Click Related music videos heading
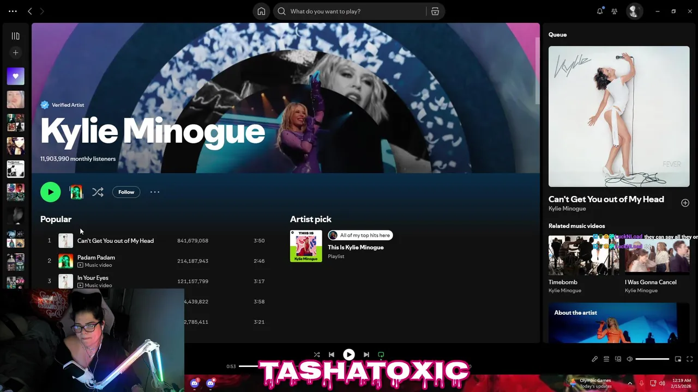698x392 pixels. [x=577, y=226]
